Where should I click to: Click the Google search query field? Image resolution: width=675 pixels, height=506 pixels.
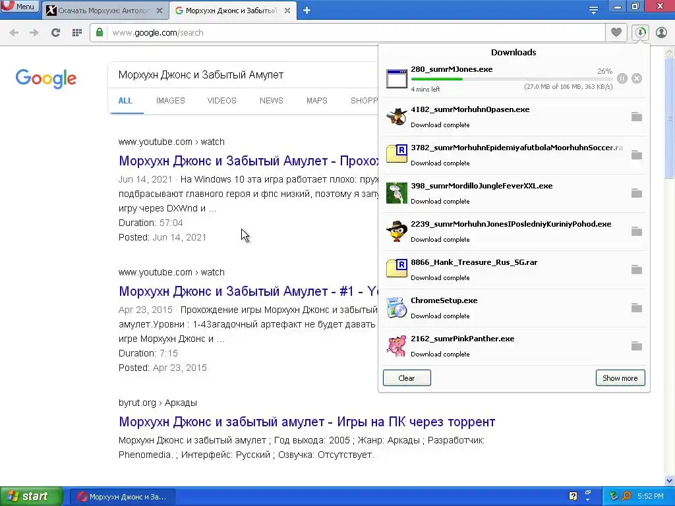pyautogui.click(x=243, y=75)
